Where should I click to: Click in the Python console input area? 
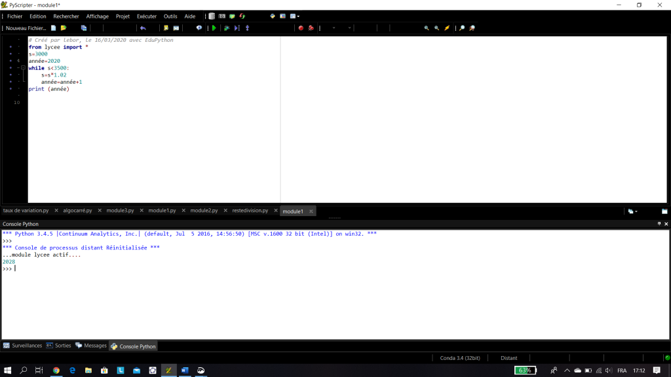pyautogui.click(x=335, y=299)
